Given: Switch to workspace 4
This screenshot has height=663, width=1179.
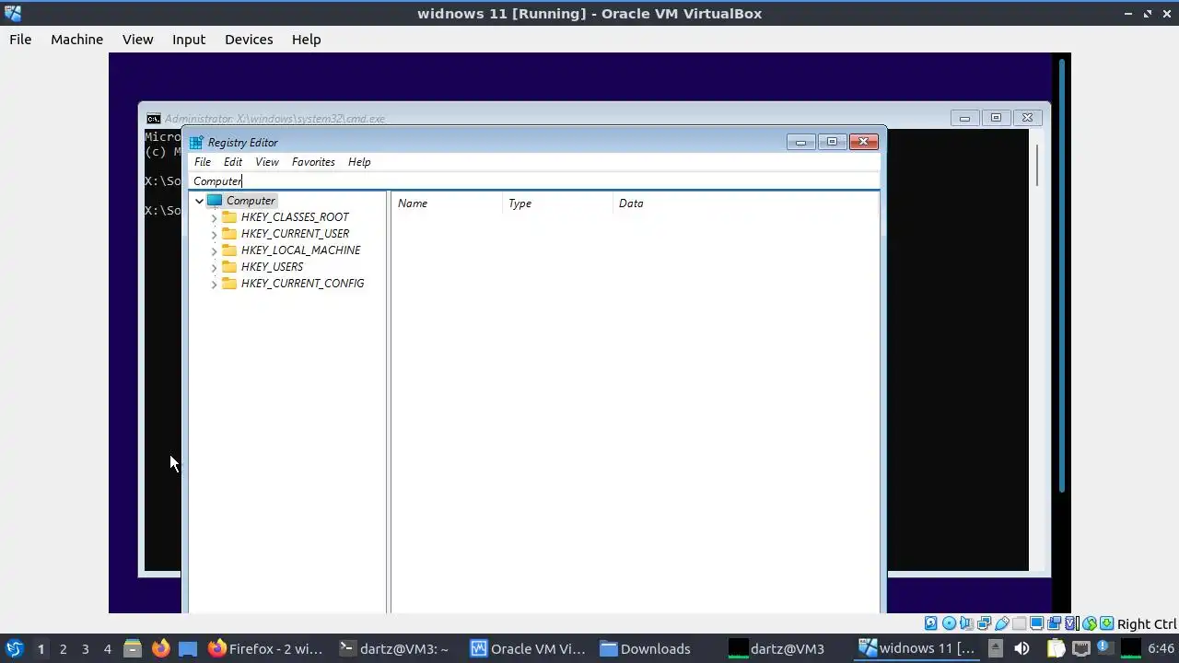Looking at the screenshot, I should coord(107,648).
